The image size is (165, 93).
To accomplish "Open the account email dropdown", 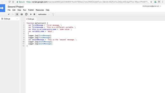I will coord(152,6).
